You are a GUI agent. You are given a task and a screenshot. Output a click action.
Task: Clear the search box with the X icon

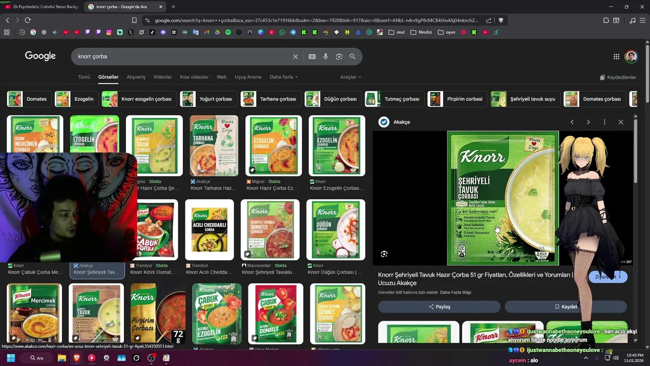pyautogui.click(x=295, y=56)
